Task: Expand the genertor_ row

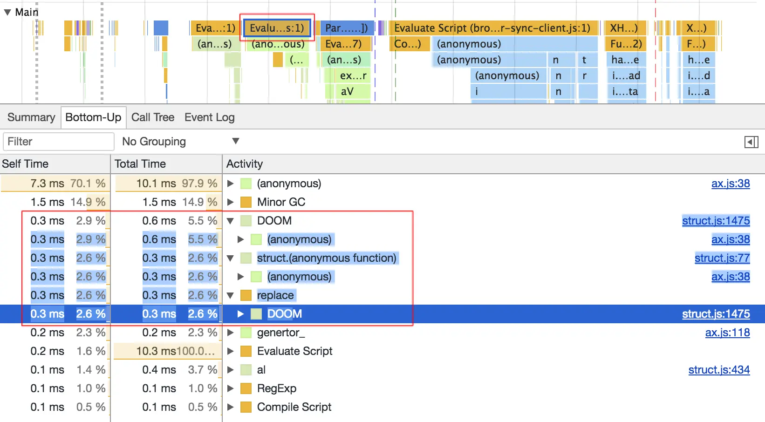Action: pyautogui.click(x=230, y=333)
